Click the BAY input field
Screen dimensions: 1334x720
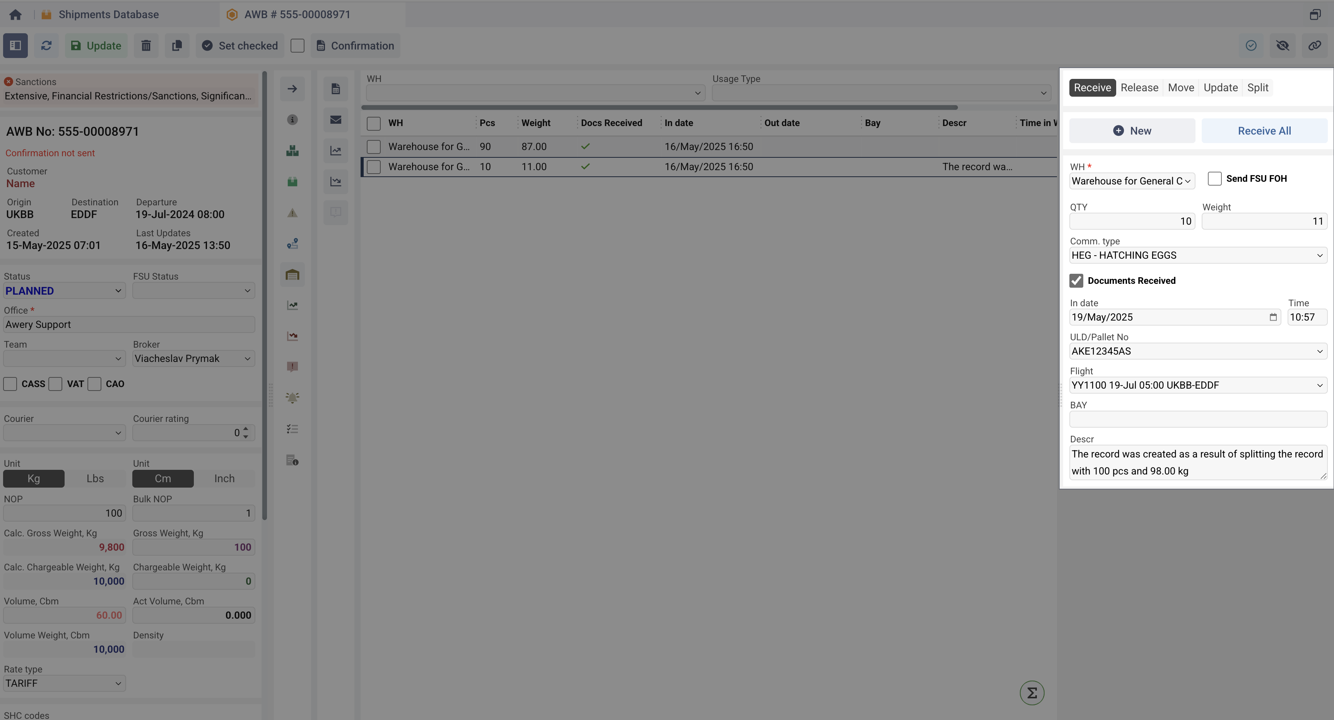coord(1198,419)
